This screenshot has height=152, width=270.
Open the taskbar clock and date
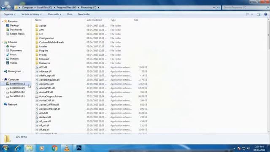[x=259, y=148]
